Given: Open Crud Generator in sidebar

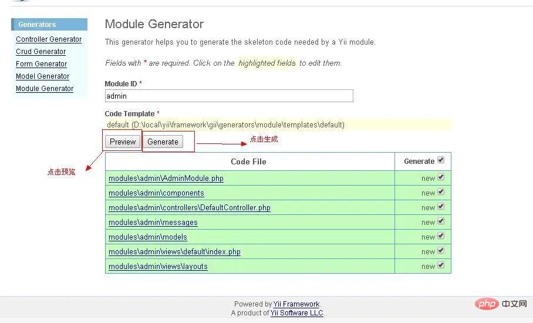Looking at the screenshot, I should tap(41, 52).
